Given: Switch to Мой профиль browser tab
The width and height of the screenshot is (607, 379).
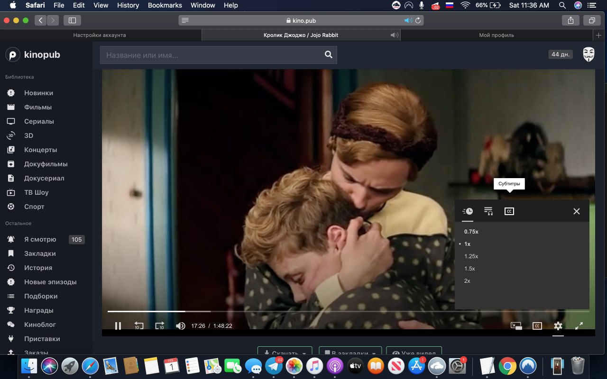Looking at the screenshot, I should [x=497, y=35].
